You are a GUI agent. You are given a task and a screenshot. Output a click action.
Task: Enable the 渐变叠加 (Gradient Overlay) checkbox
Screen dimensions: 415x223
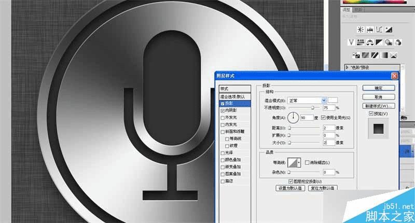[x=223, y=167]
